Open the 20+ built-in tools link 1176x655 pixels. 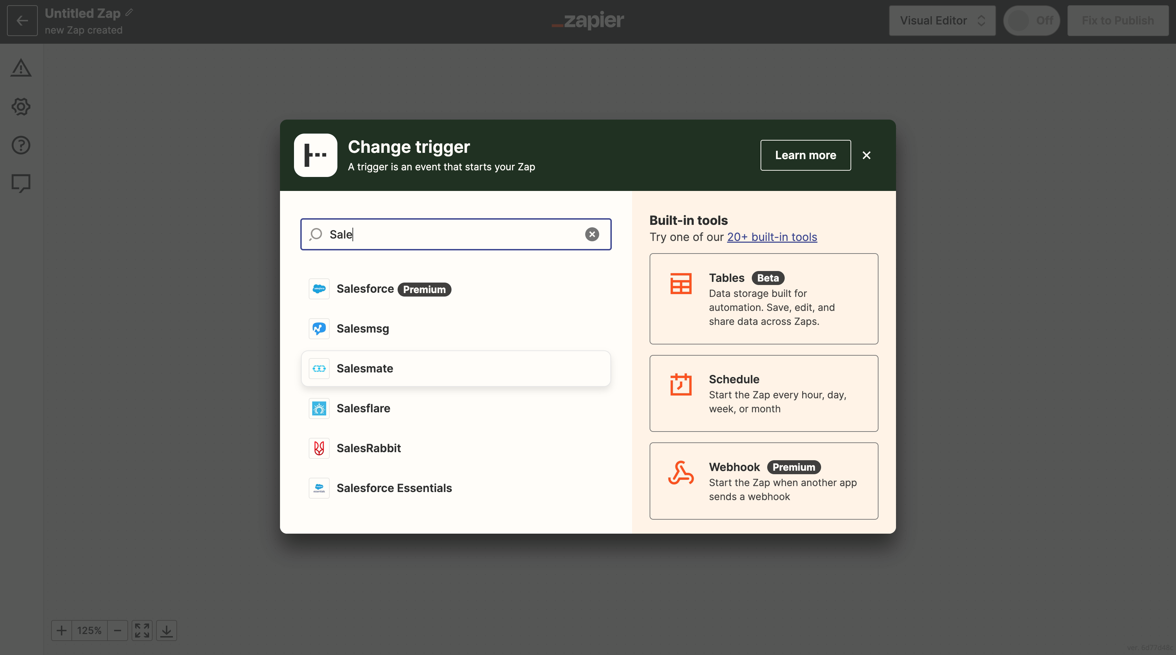click(772, 237)
